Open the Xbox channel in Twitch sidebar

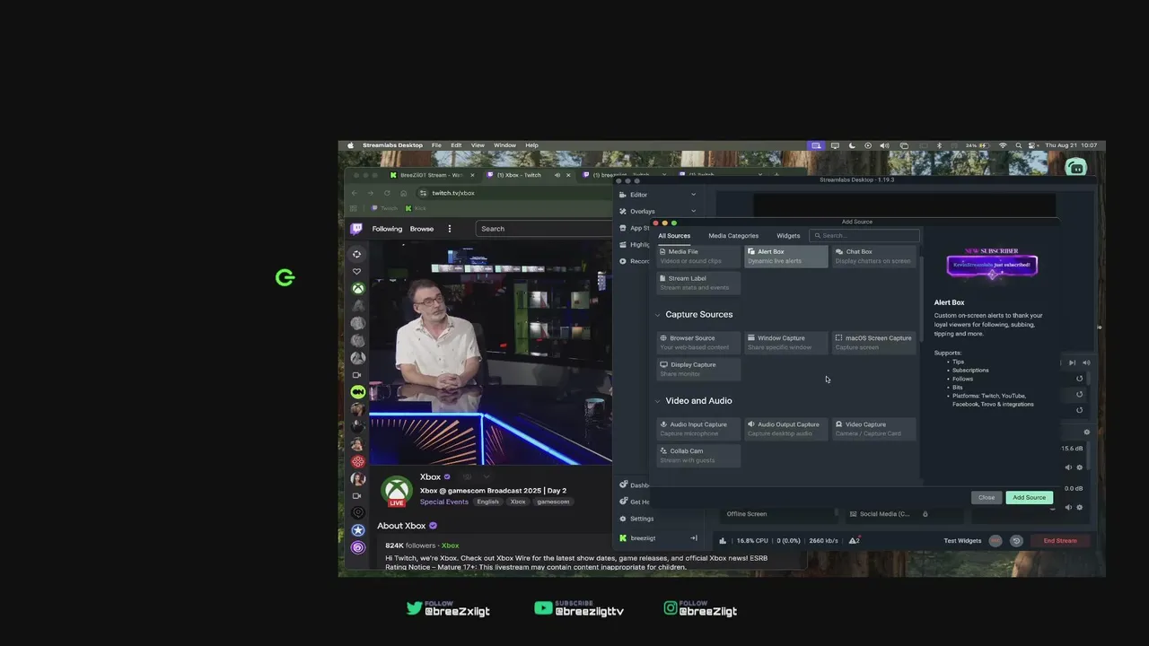pyautogui.click(x=357, y=288)
